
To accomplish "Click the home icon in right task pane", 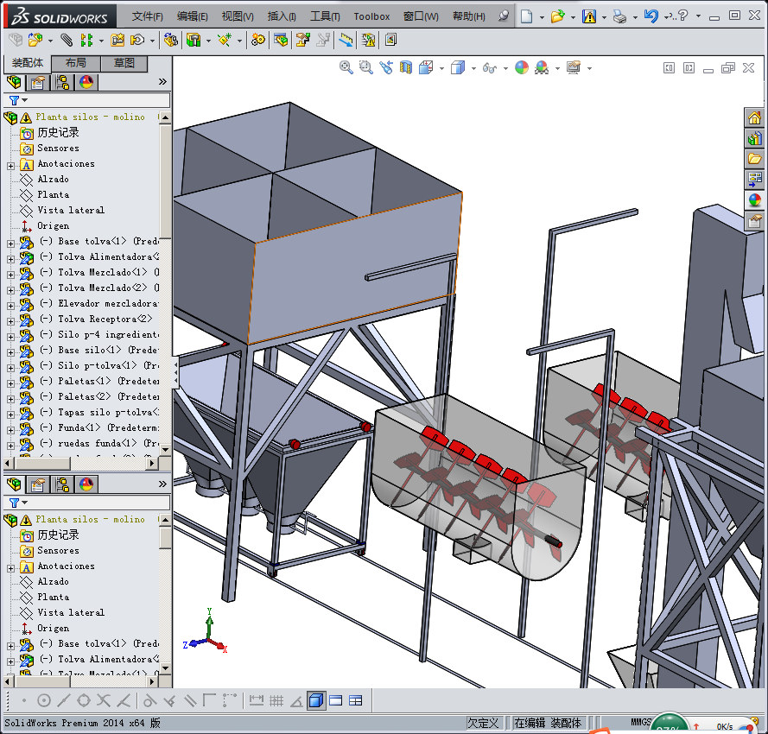I will [x=754, y=118].
